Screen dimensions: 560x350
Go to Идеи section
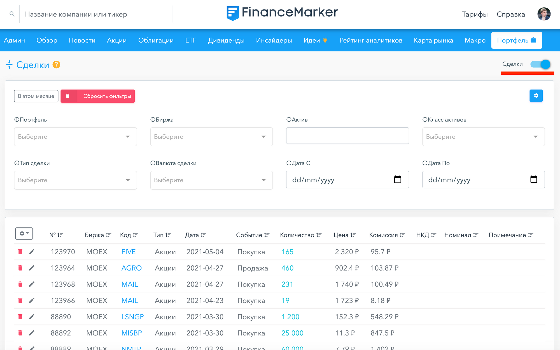pyautogui.click(x=316, y=40)
